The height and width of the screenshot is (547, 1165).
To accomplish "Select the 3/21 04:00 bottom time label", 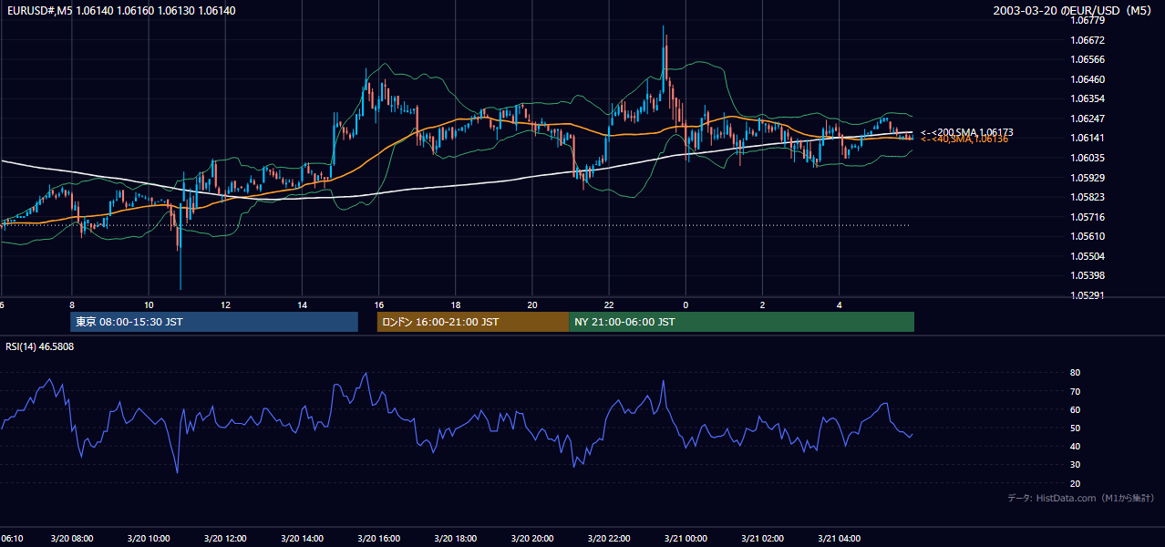I will [x=839, y=539].
